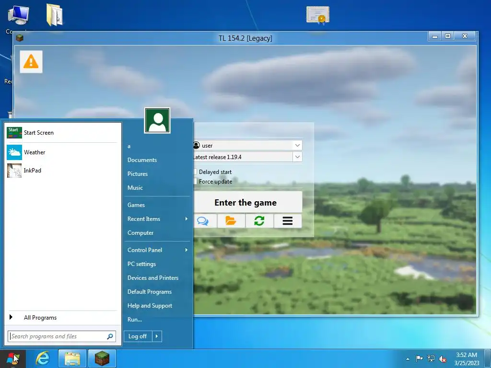Viewport: 491px width, 368px height.
Task: Open Computer from the Start menu
Action: pos(140,233)
